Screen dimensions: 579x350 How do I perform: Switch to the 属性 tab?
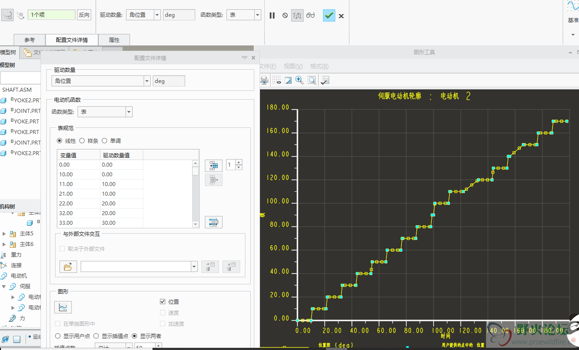pyautogui.click(x=114, y=40)
